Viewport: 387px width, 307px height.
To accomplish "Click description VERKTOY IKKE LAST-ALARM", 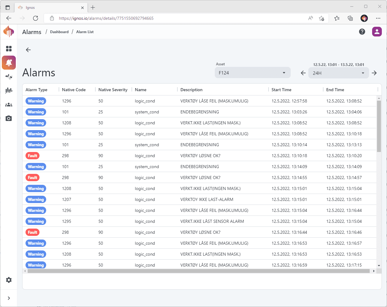I will pos(207,199).
